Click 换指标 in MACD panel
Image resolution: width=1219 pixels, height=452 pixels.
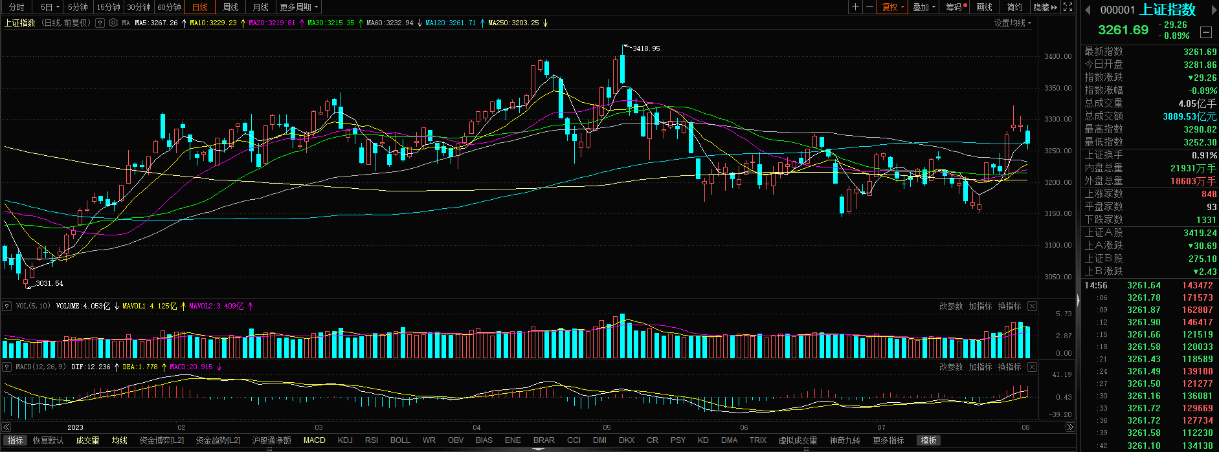click(x=1009, y=367)
